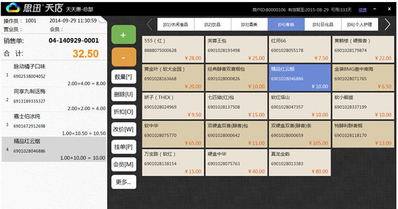The height and width of the screenshot is (209, 398).
Task: Add 硬盒中华 product priced ¥40.00
Action: 236,163
